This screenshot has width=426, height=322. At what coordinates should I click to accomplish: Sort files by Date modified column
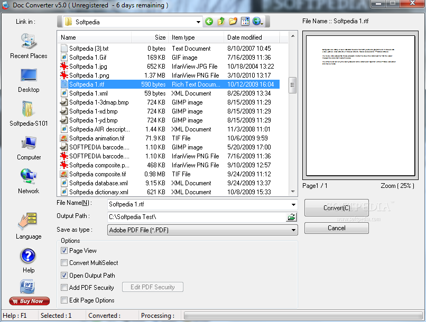tap(252, 37)
